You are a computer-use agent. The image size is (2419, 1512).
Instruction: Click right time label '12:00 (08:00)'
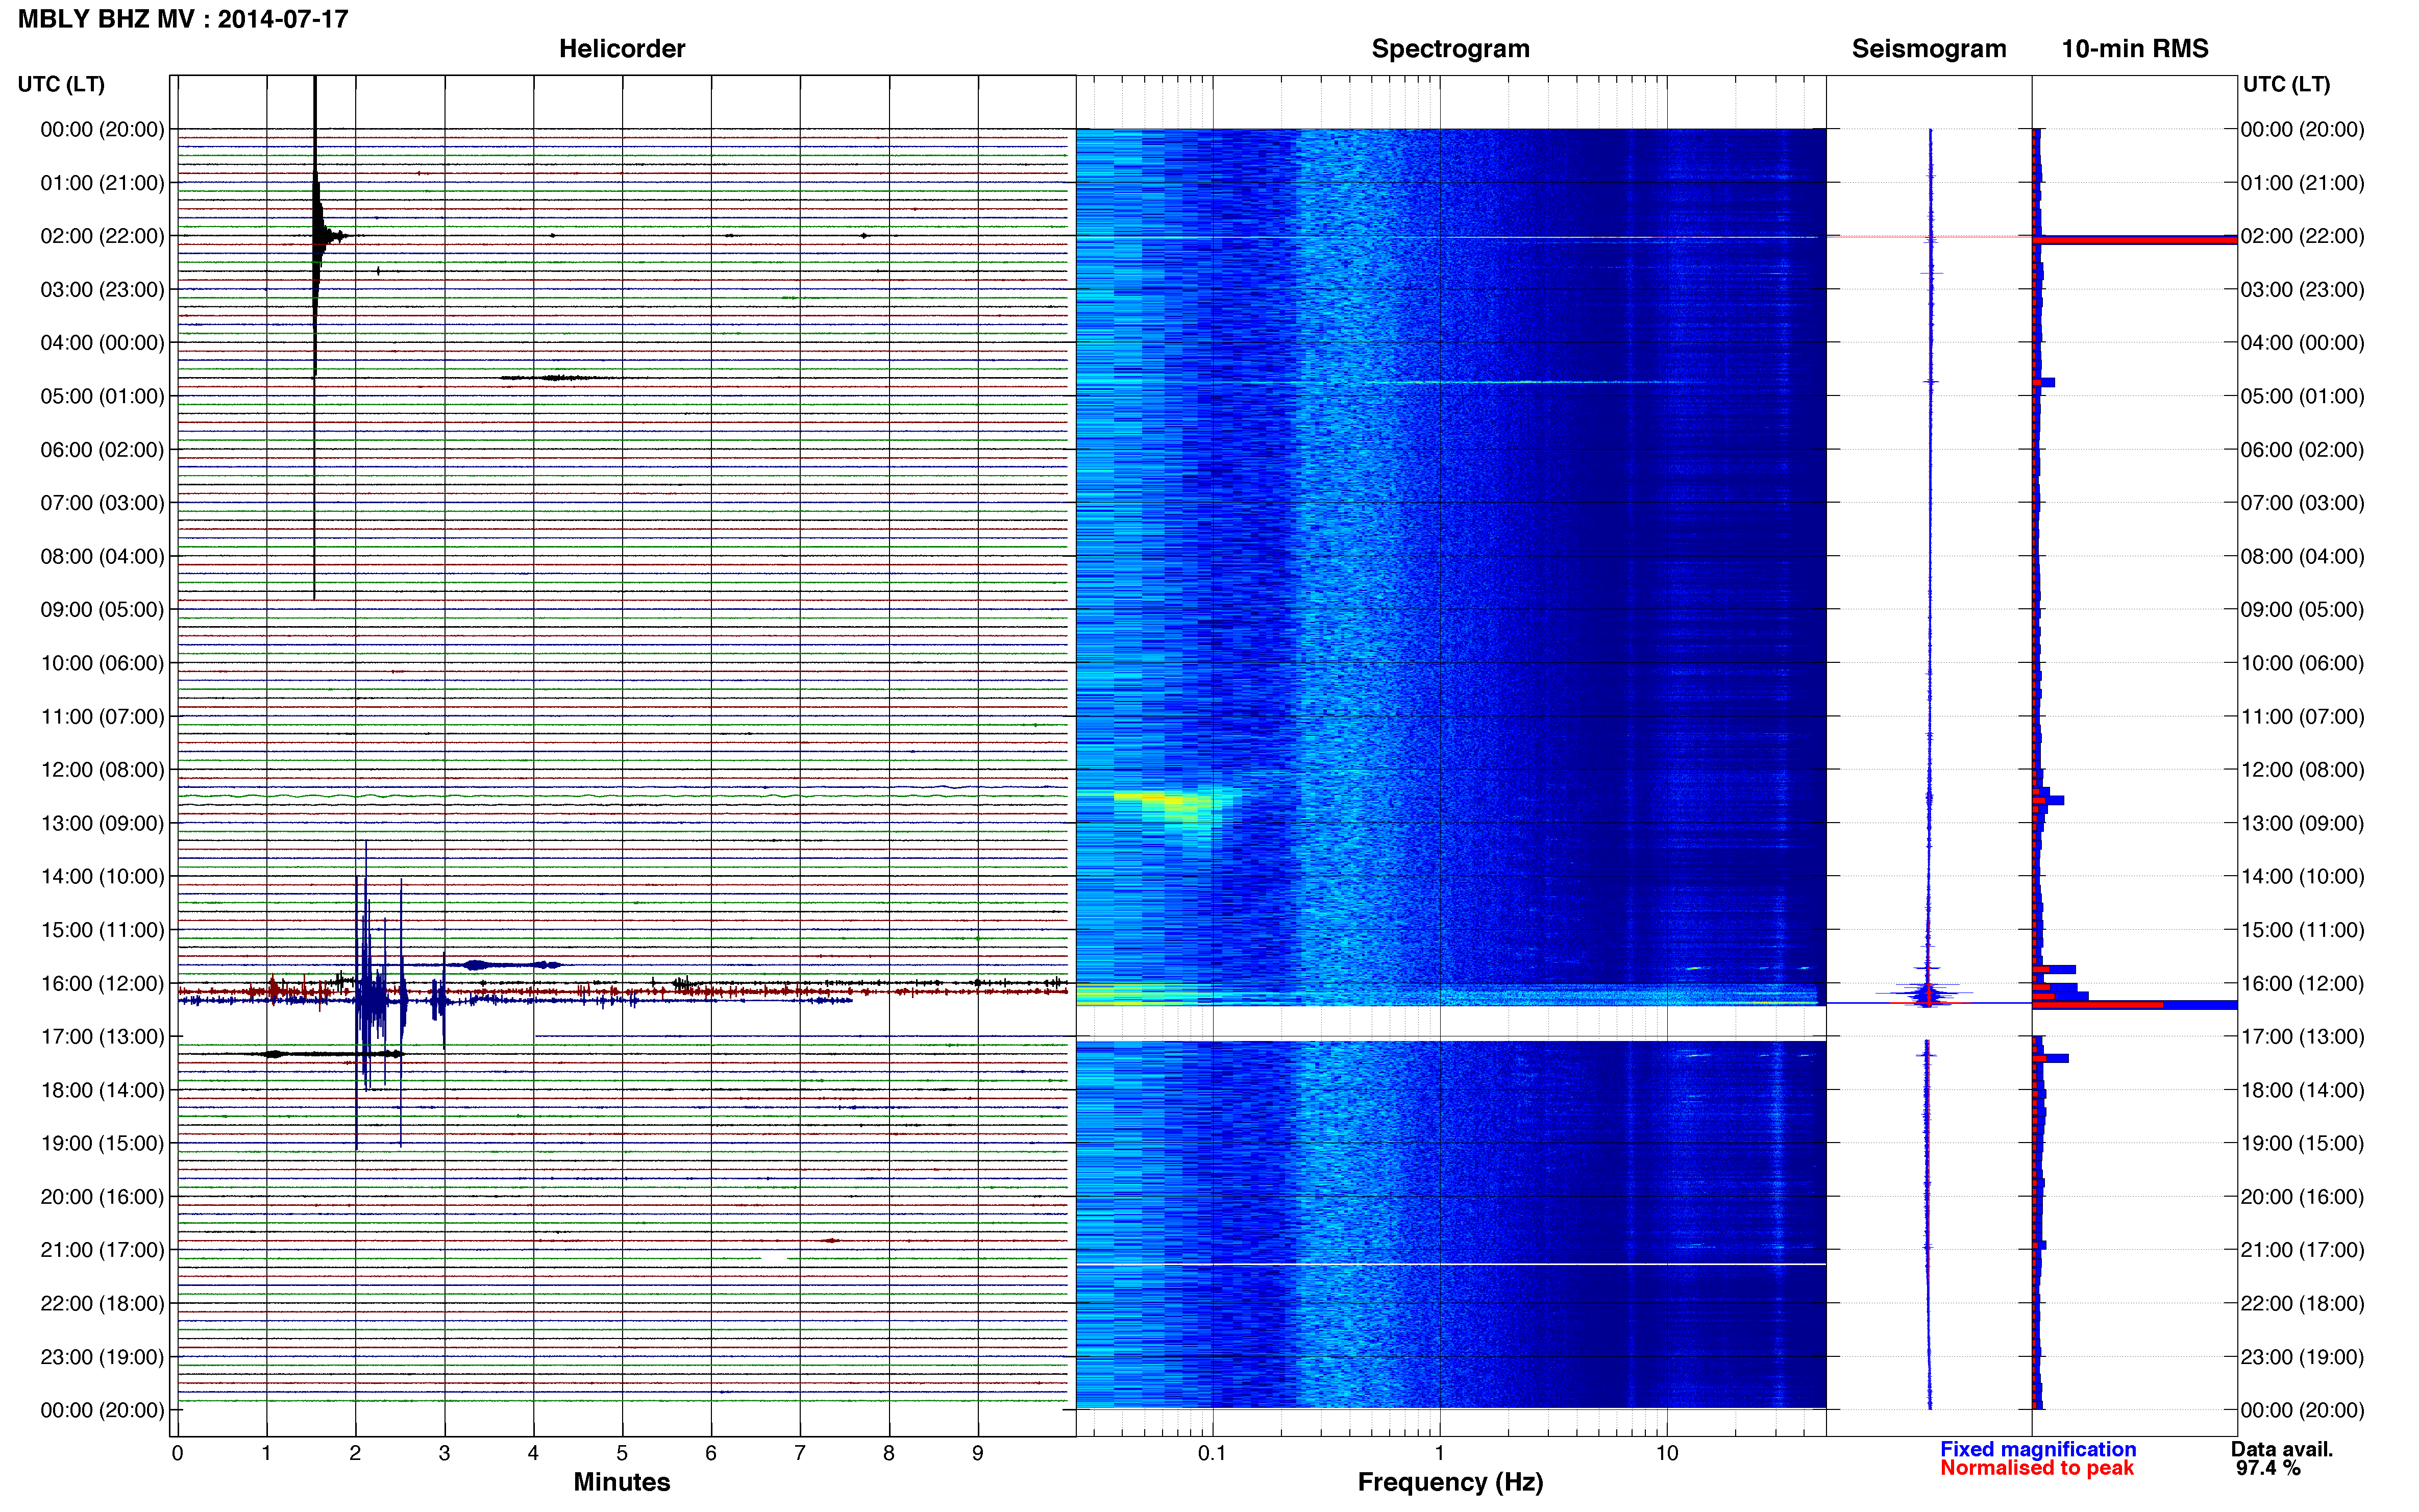(x=2302, y=770)
